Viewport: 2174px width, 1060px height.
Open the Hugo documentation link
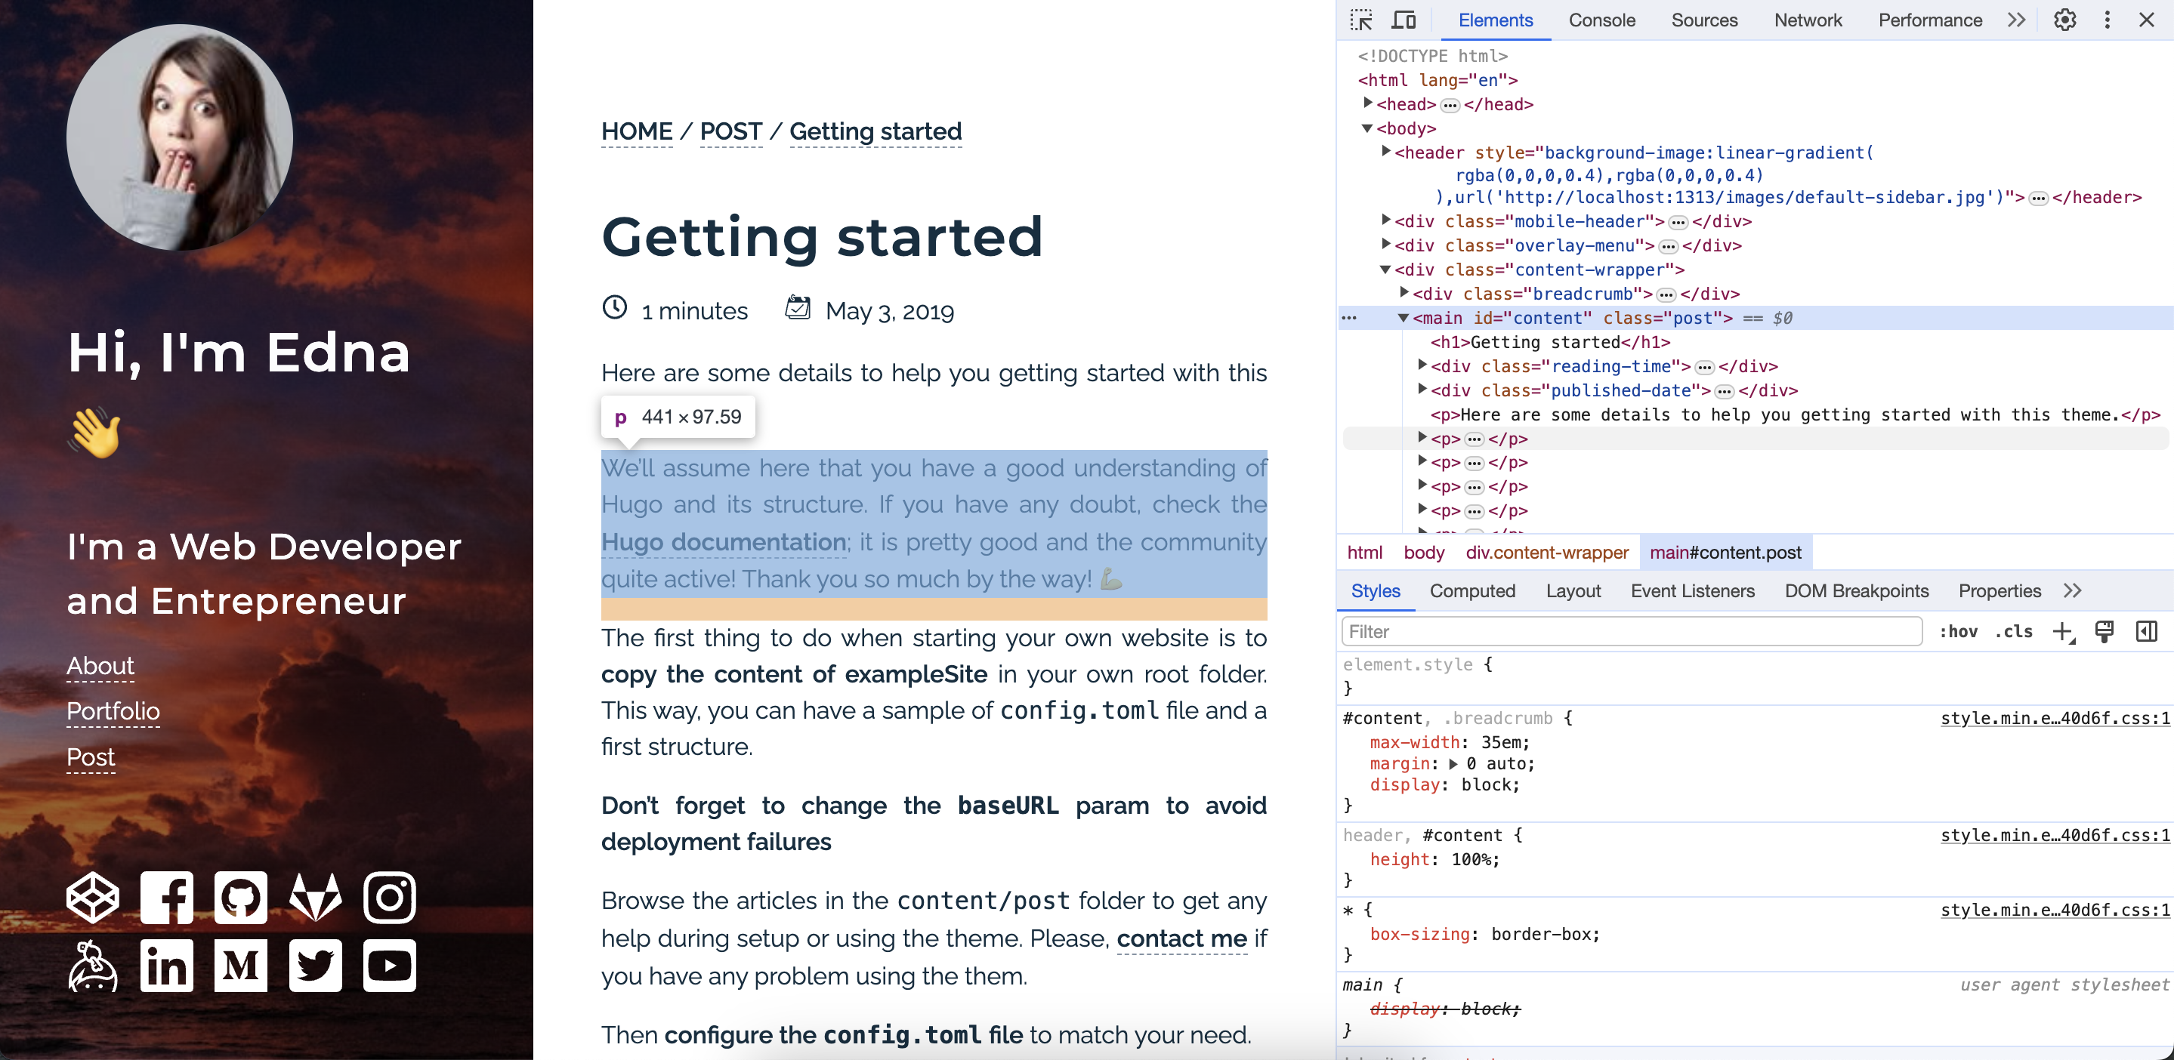coord(724,541)
